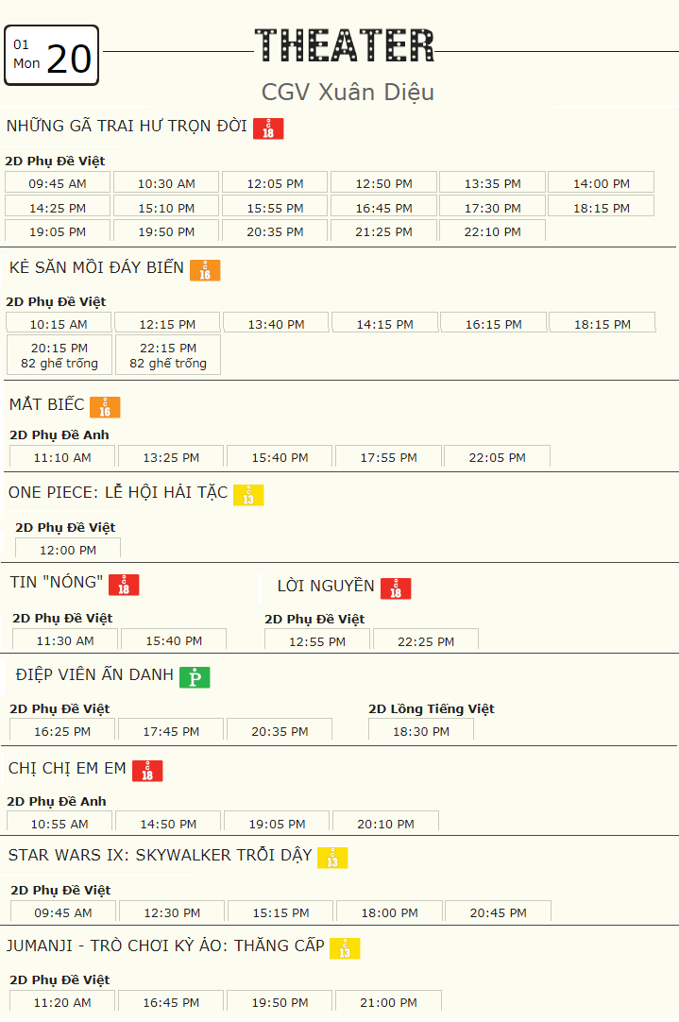Open the date selector showing Mon 20

tap(52, 56)
